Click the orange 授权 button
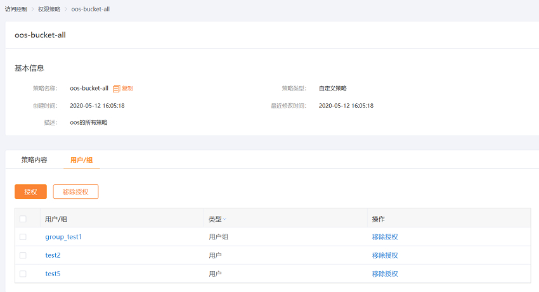Viewport: 539px width, 292px height. tap(30, 192)
